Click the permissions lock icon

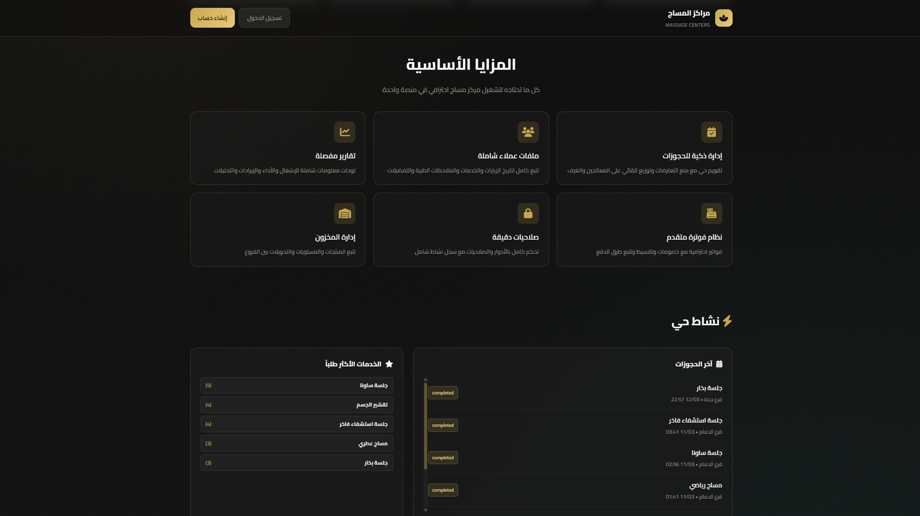click(x=528, y=214)
